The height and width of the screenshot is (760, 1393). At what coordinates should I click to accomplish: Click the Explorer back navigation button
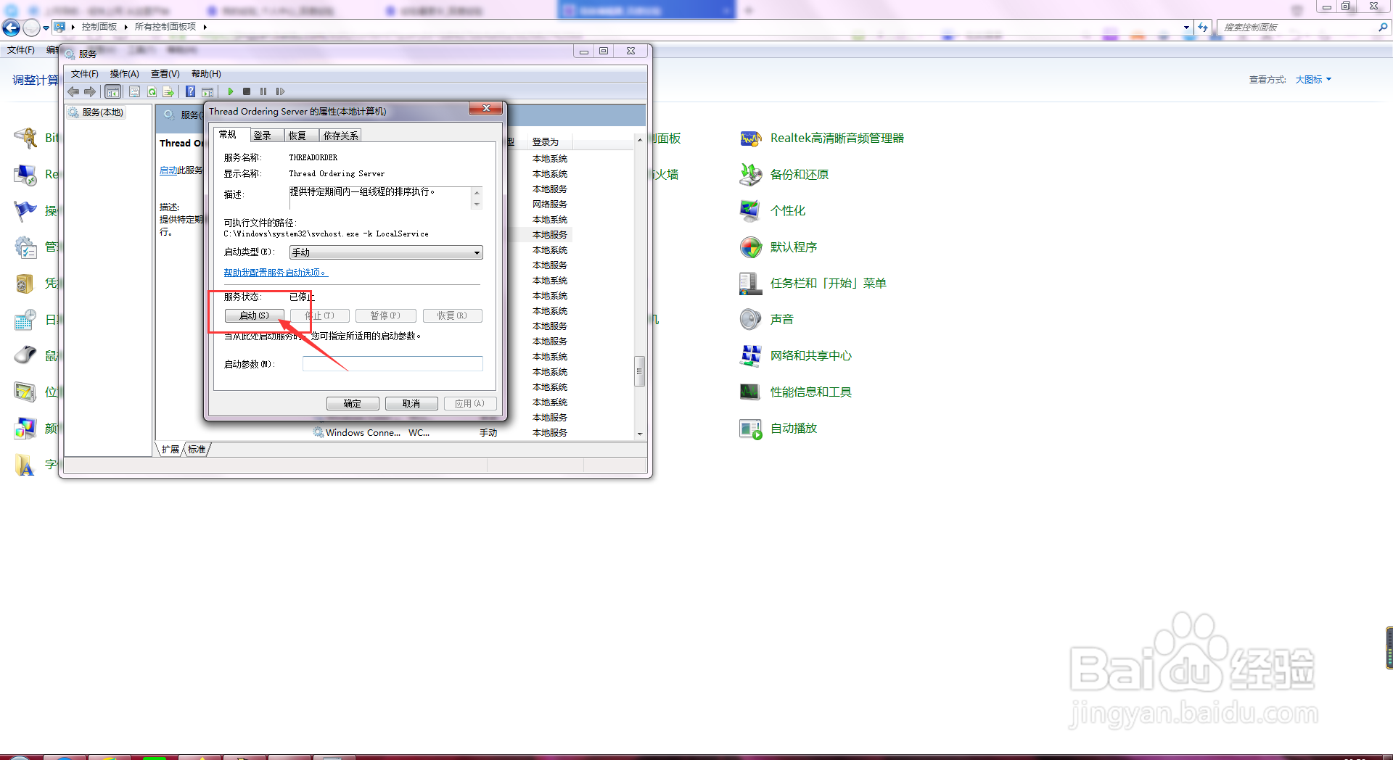coord(11,28)
